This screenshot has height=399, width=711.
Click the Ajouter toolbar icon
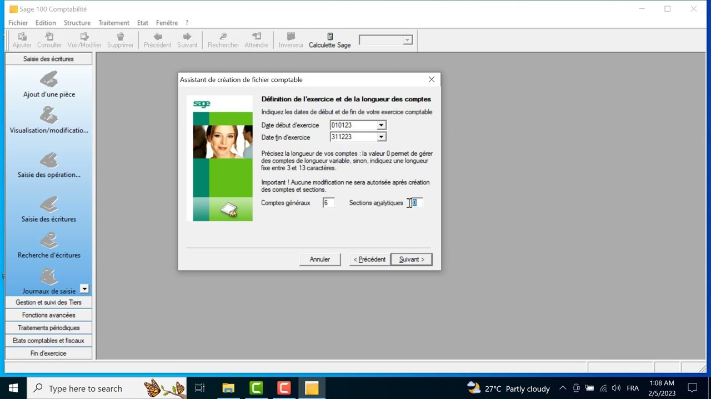coord(22,37)
